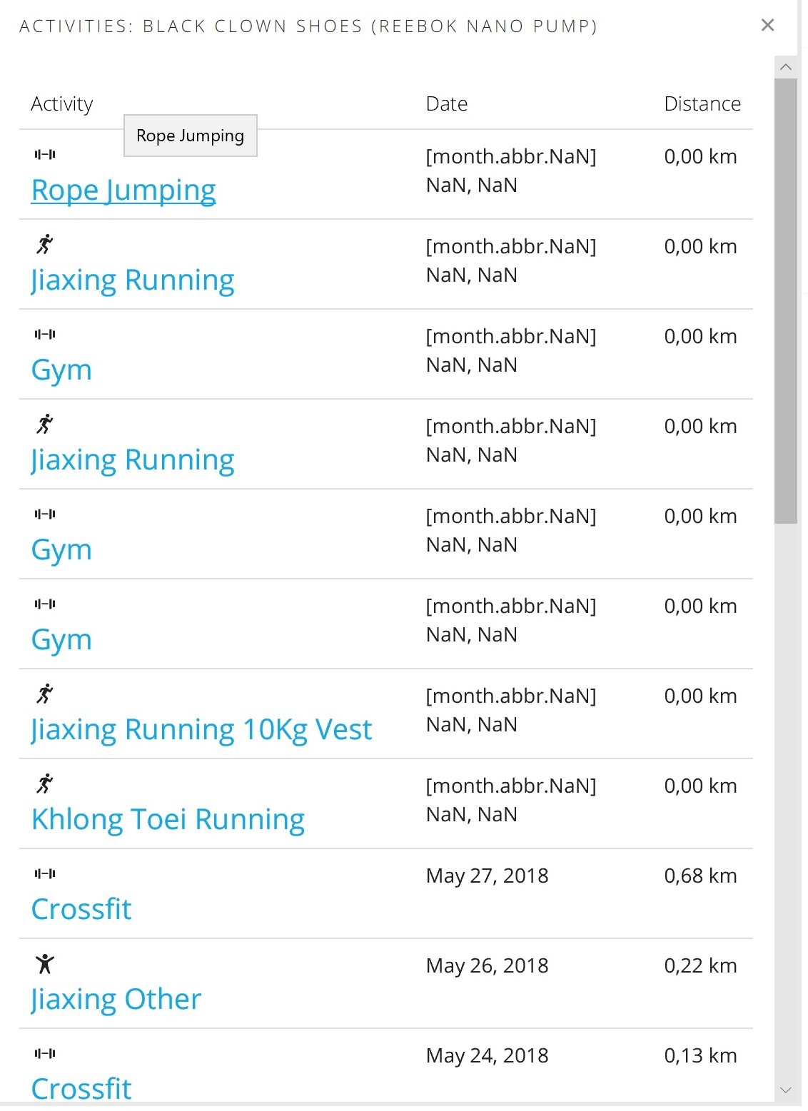Click the running icon above Jiaxing Running 10Kg Vest
The image size is (808, 1111).
point(44,694)
